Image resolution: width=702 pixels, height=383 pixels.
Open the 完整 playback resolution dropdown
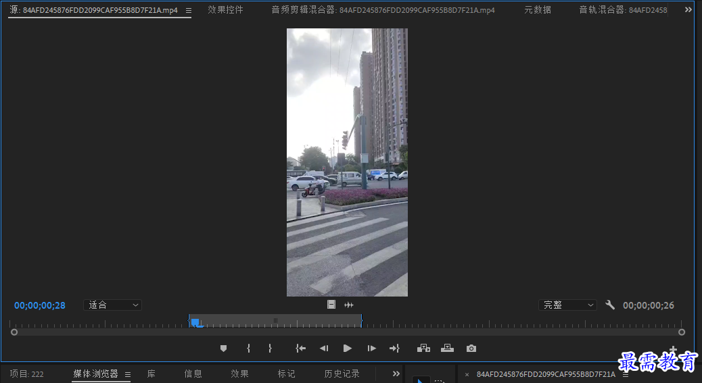click(567, 305)
